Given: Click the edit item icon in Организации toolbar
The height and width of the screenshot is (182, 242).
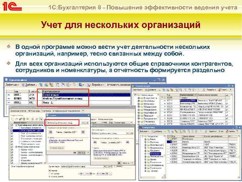Looking at the screenshot, I should (46, 85).
